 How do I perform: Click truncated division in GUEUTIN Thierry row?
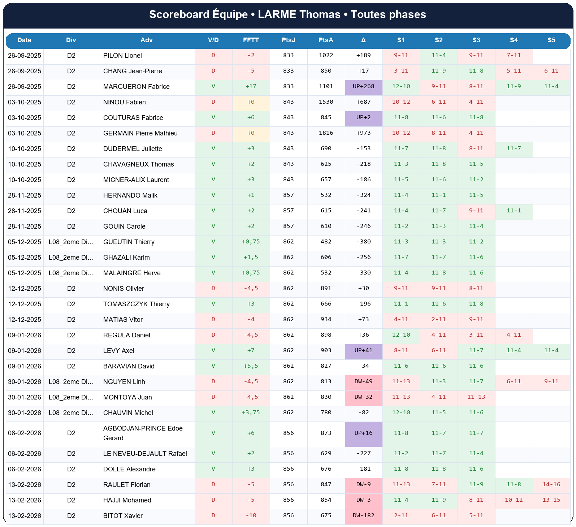(71, 242)
